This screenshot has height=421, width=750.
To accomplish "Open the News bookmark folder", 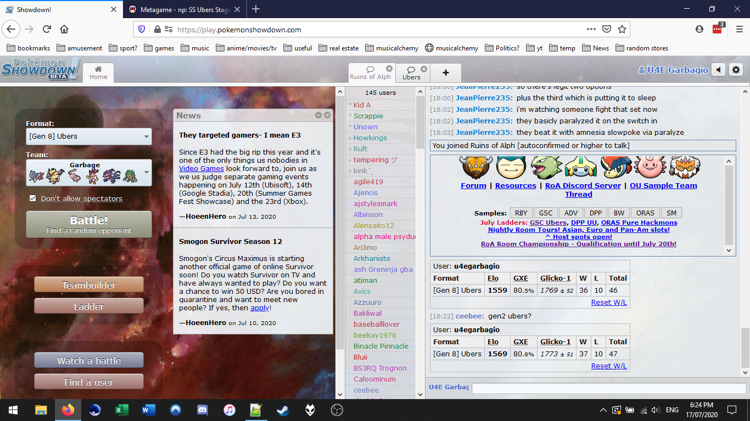I will pos(595,48).
